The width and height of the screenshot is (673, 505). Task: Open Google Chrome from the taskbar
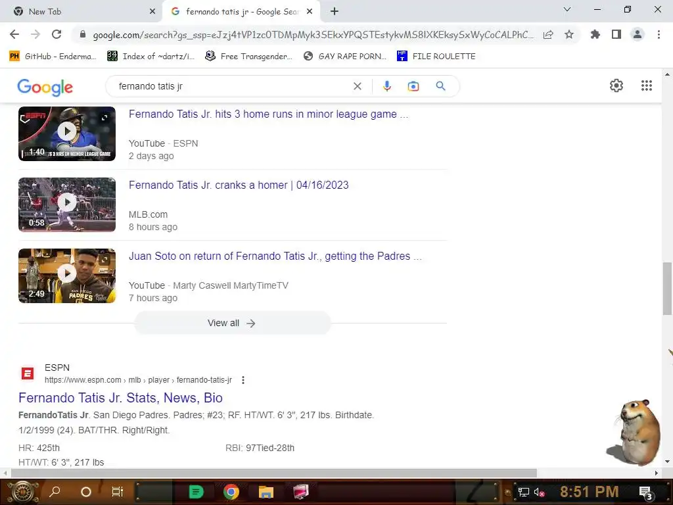tap(231, 492)
